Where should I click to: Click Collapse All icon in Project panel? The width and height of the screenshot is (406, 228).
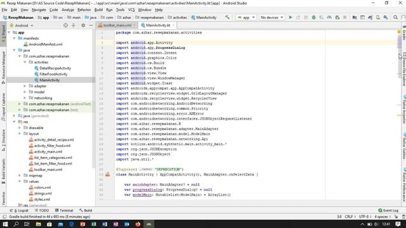74,25
